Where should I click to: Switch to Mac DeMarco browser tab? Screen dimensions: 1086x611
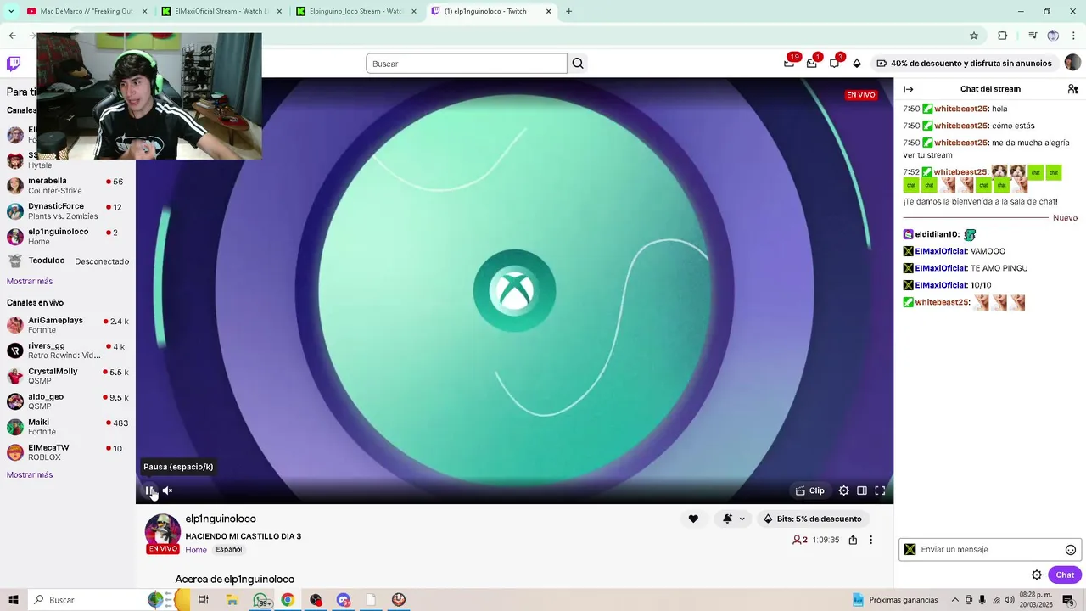[x=85, y=11]
